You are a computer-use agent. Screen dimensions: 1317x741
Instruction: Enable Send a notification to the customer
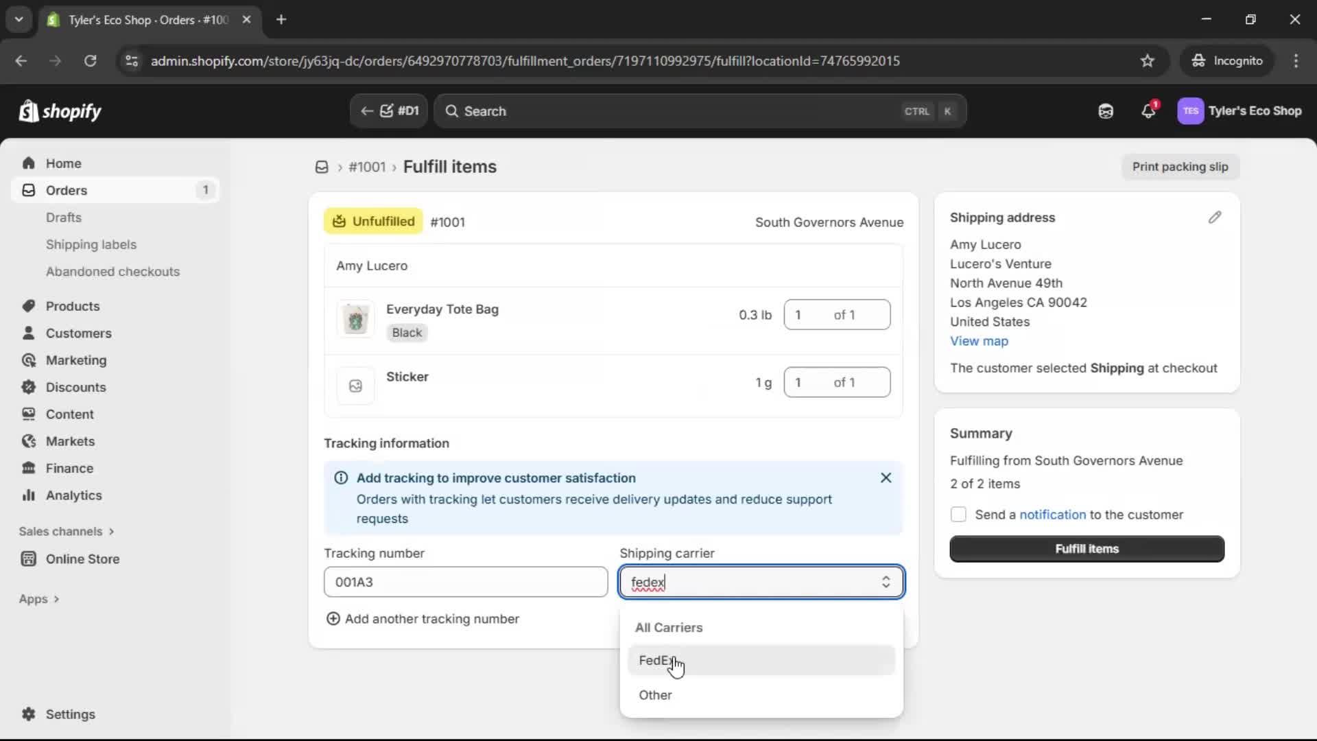959,515
